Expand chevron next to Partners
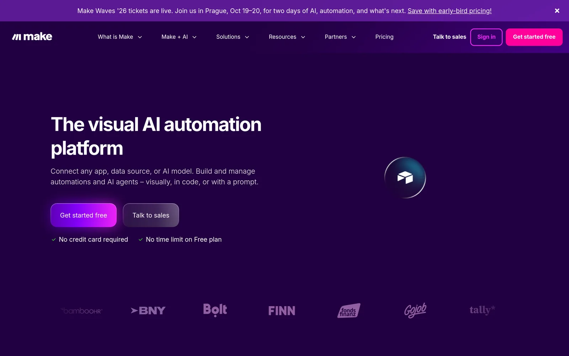The height and width of the screenshot is (356, 569). (353, 37)
